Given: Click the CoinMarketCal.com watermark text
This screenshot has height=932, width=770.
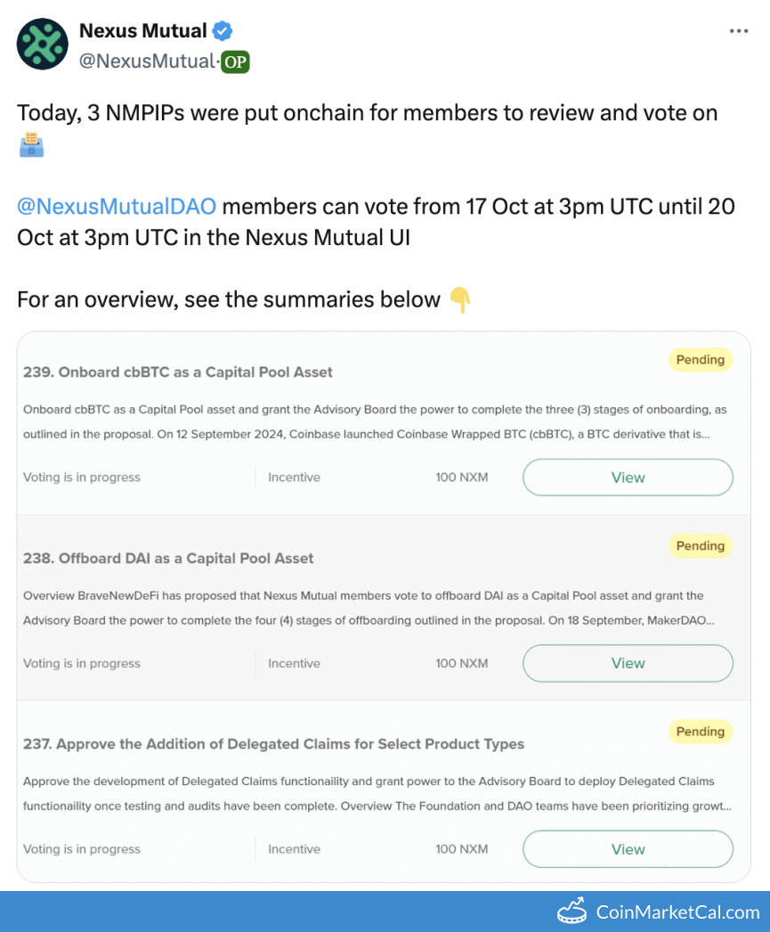Looking at the screenshot, I should coord(677,912).
